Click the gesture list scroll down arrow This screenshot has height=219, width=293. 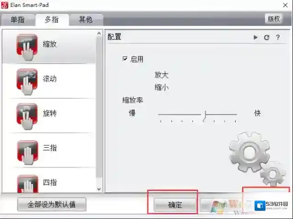(99, 189)
